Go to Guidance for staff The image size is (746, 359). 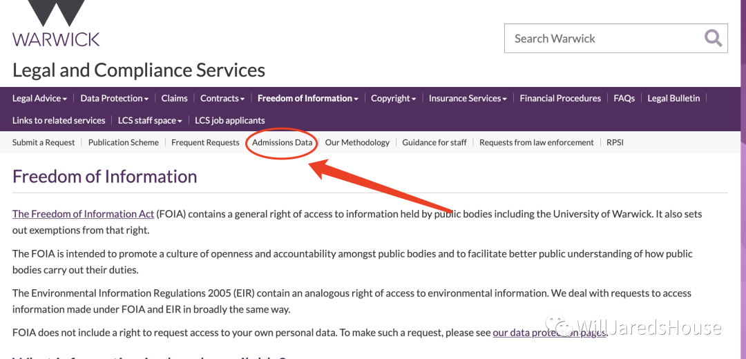tap(434, 142)
